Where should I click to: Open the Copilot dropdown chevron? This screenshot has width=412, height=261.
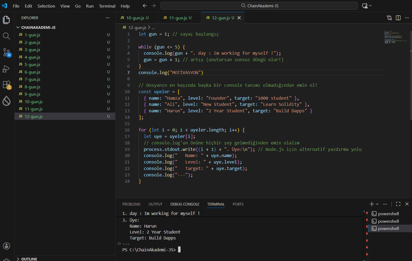[x=370, y=5]
